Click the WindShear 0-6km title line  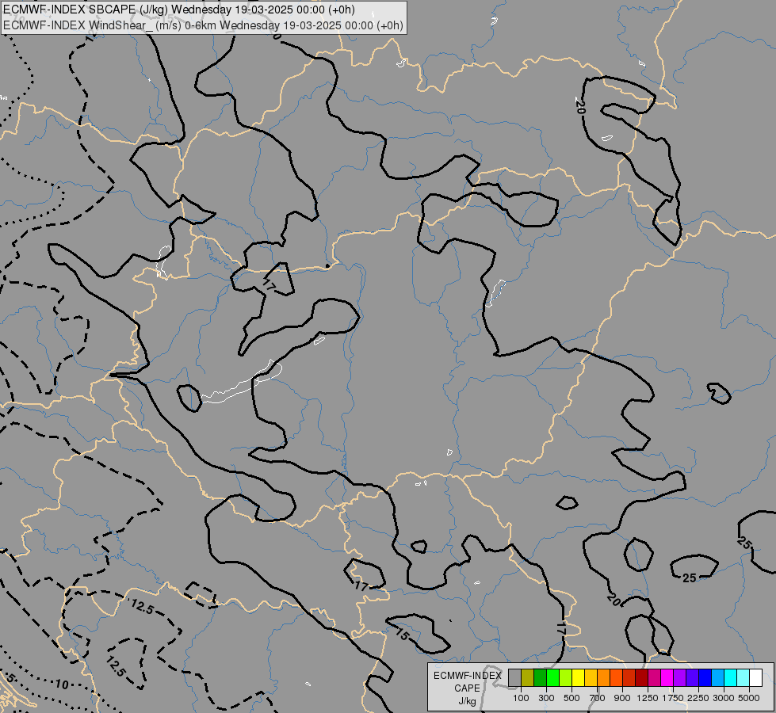[203, 25]
